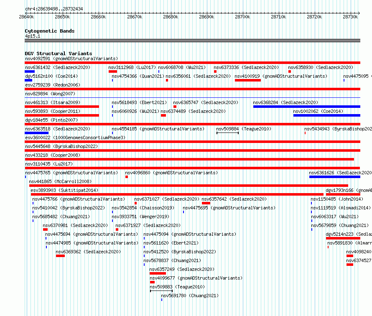Click nsv509884 (Teague2010) label
Image resolution: width=372 pixels, height=316 pixels.
(244, 129)
